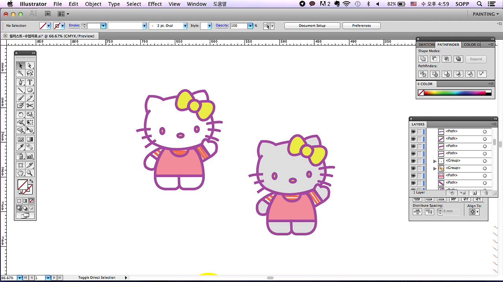Select the Gradient tool
Screen dimensions: 503x282
coord(30,139)
